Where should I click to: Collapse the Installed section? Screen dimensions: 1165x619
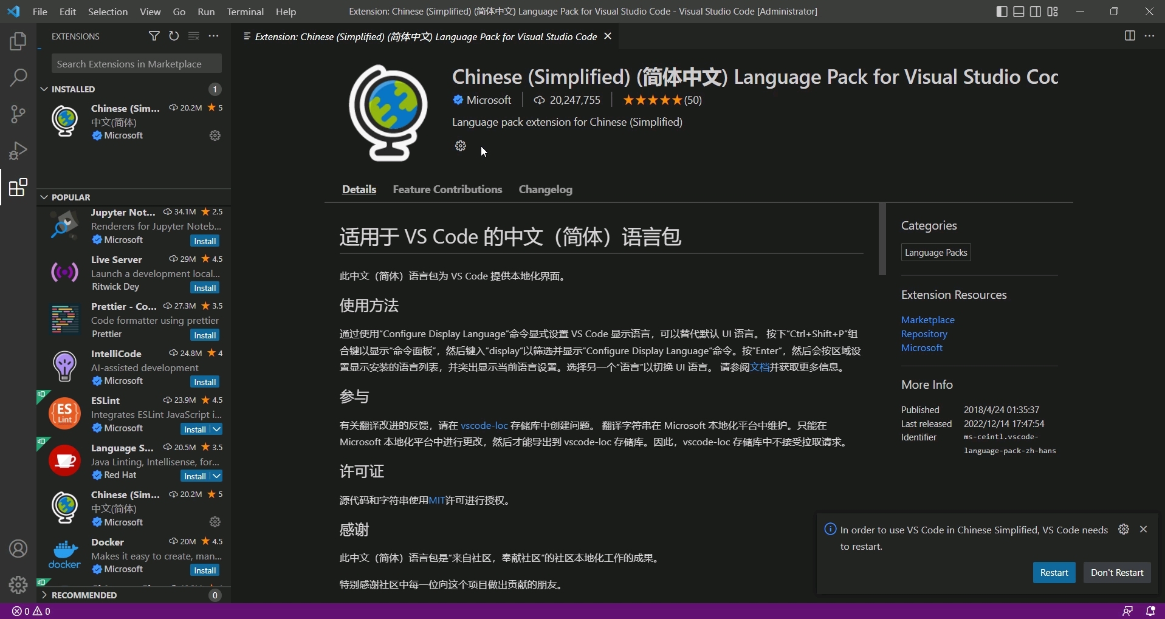pos(44,89)
